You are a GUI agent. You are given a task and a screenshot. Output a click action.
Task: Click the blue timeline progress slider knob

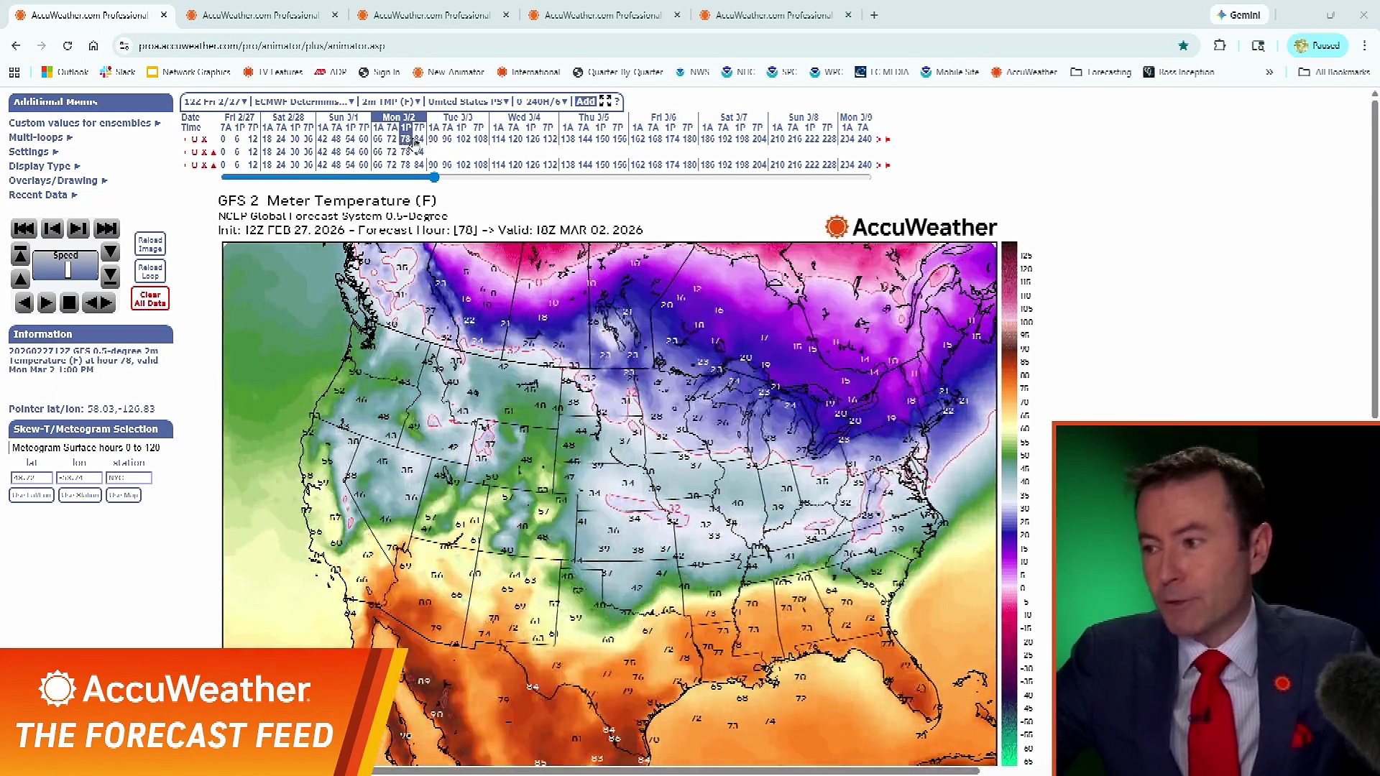434,177
